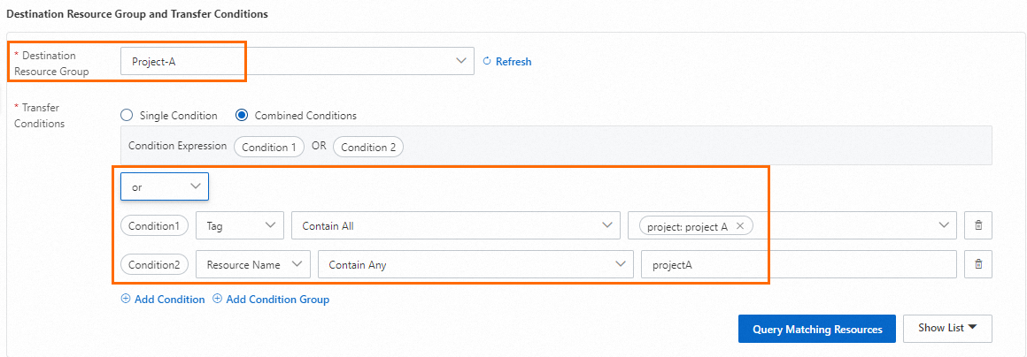Delete Condition2 using its trash icon
1027x357 pixels.
[x=978, y=264]
